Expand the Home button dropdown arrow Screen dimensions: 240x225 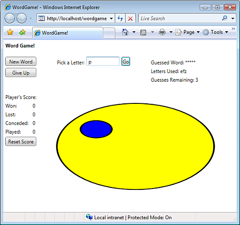click(134, 32)
